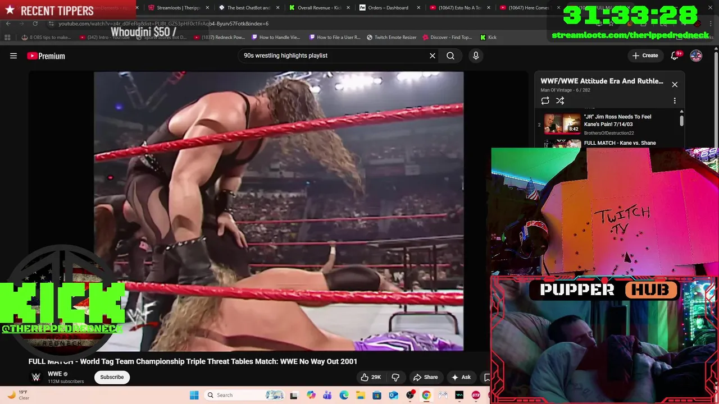Open the How to Handle Vie... bookmark

pos(276,37)
